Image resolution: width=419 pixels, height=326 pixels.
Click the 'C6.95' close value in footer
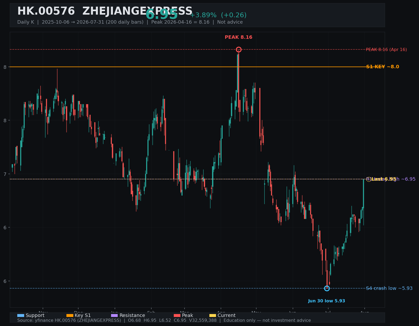[x=180, y=320]
